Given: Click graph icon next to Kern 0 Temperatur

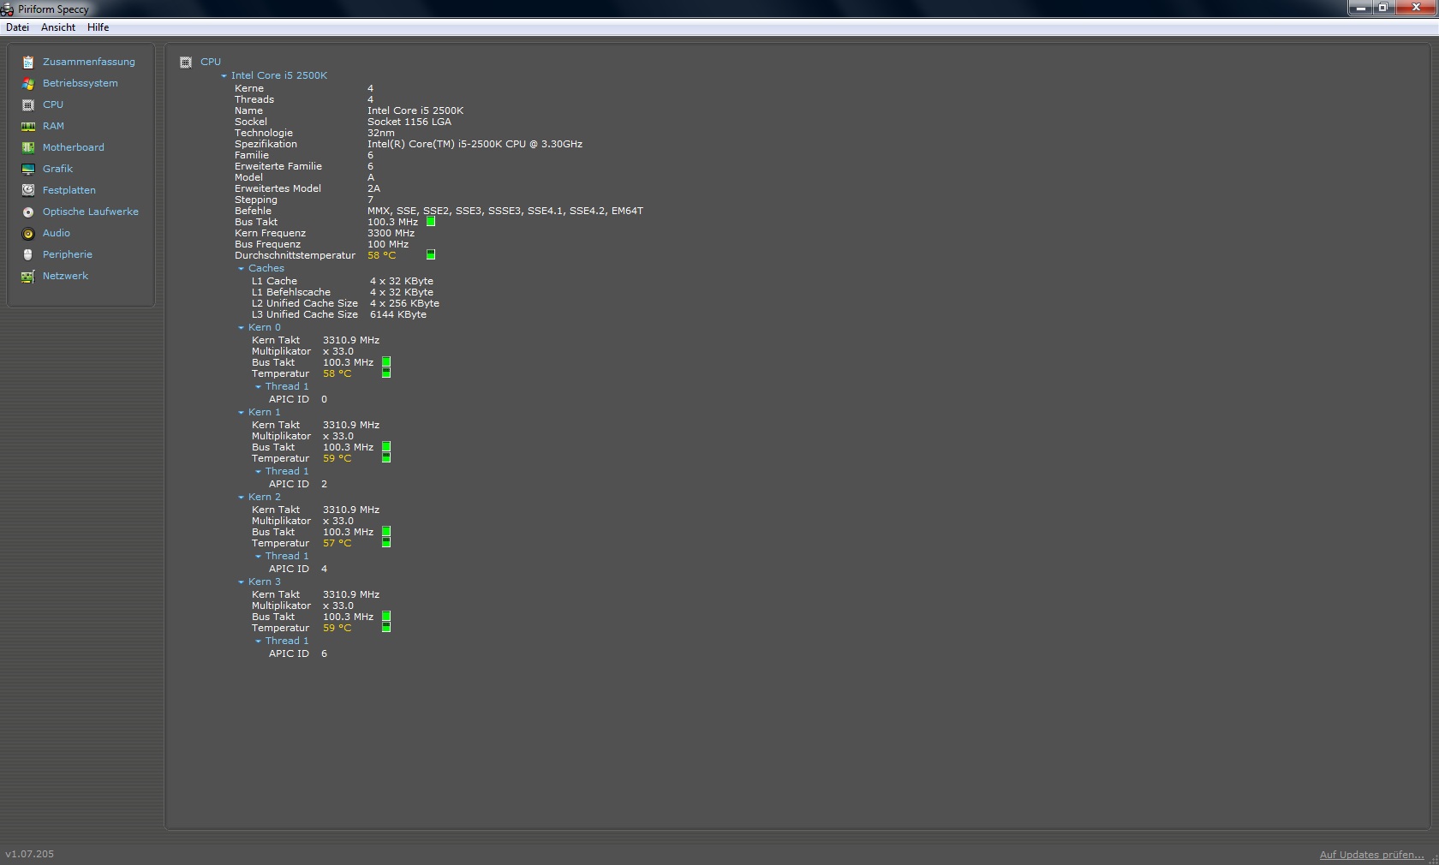Looking at the screenshot, I should tap(386, 373).
